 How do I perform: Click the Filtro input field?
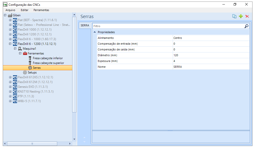pyautogui.click(x=168, y=26)
